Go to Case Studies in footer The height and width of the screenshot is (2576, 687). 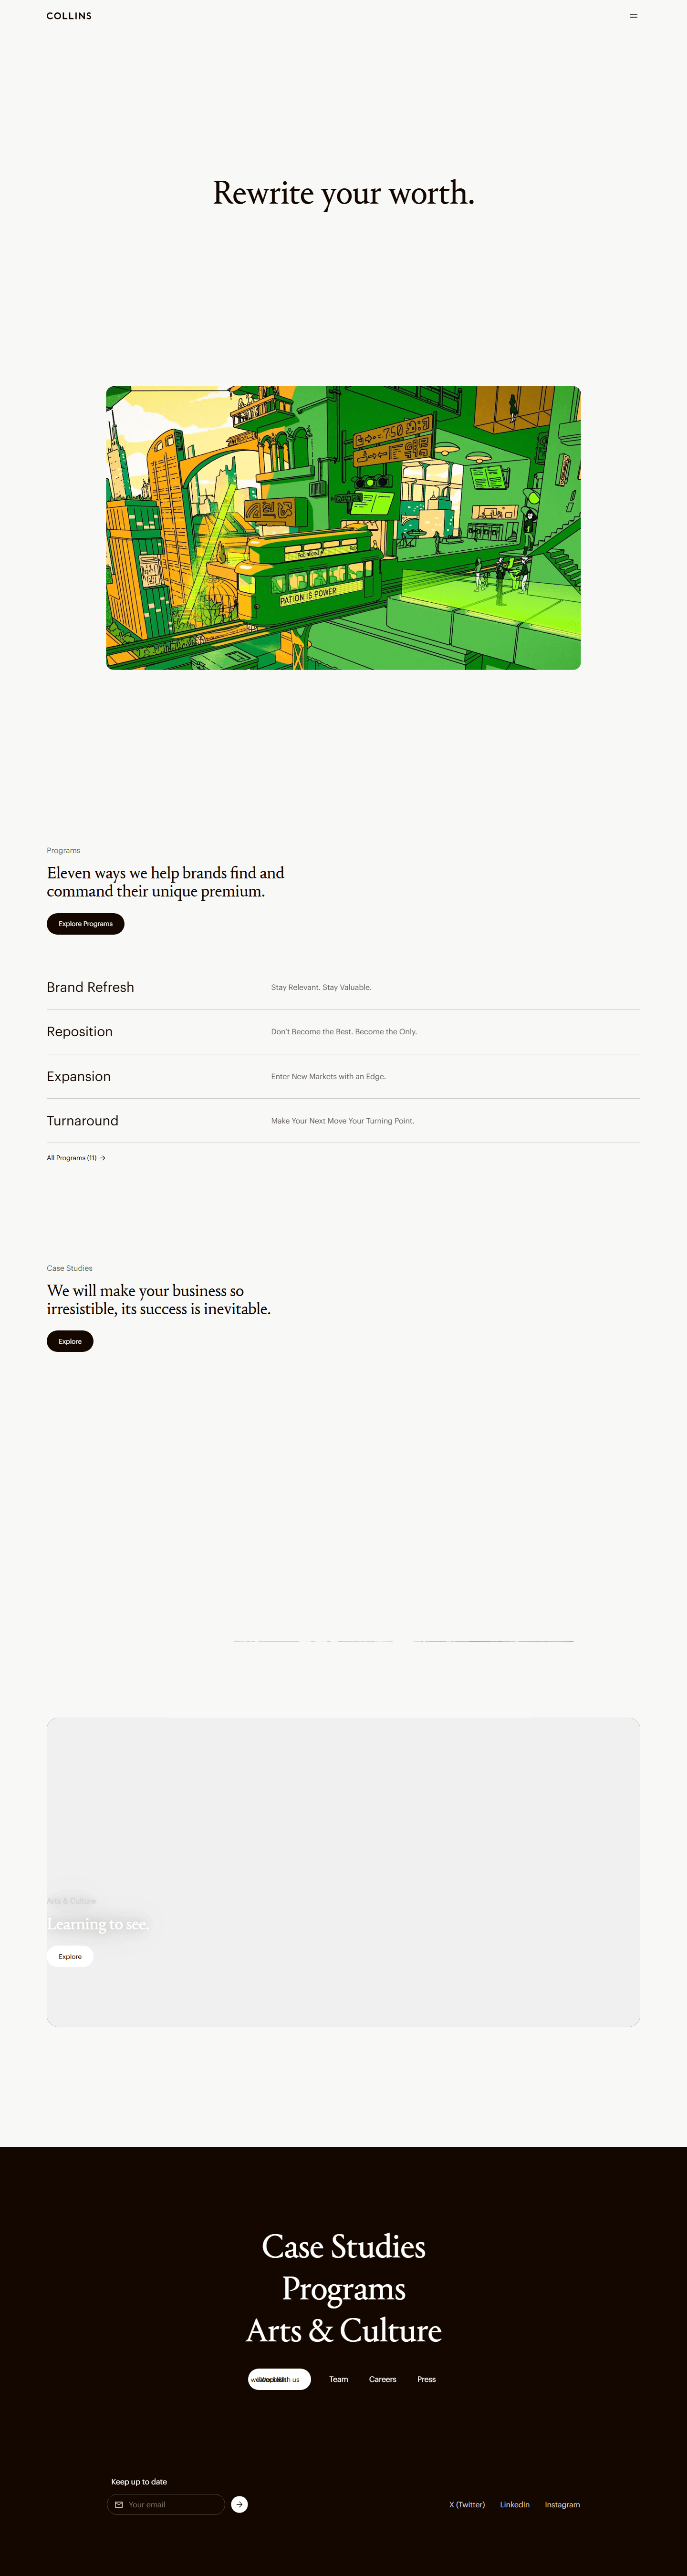click(x=343, y=2246)
